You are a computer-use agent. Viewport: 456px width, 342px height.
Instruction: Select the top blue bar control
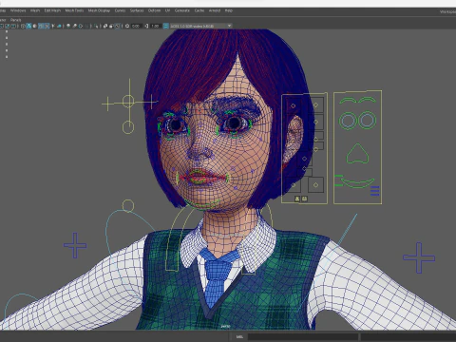(x=375, y=188)
